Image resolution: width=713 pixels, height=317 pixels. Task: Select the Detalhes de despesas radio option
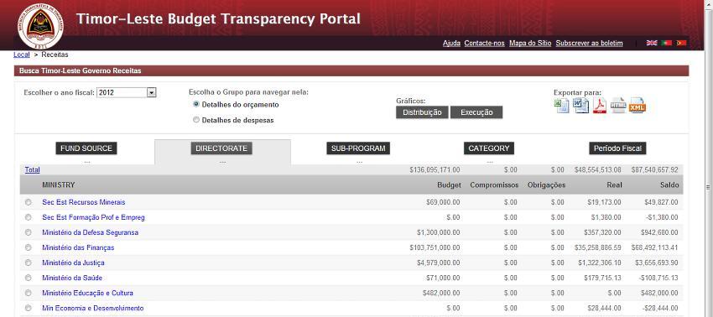pyautogui.click(x=196, y=120)
